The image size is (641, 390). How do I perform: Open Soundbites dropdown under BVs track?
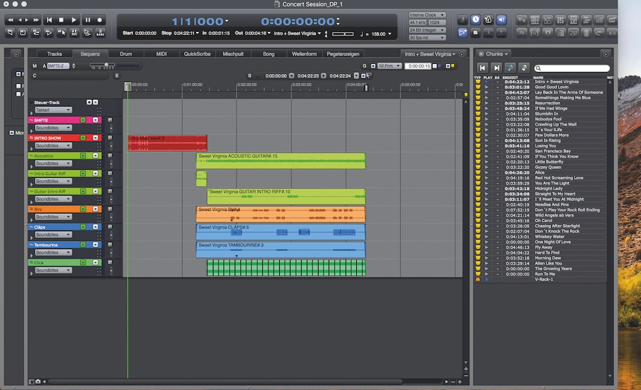click(53, 217)
